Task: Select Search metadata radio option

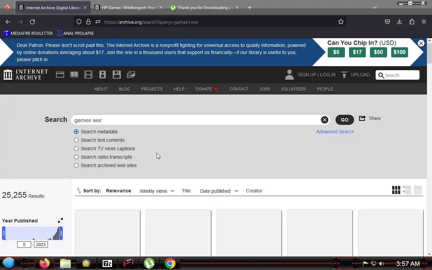Action: tap(76, 132)
